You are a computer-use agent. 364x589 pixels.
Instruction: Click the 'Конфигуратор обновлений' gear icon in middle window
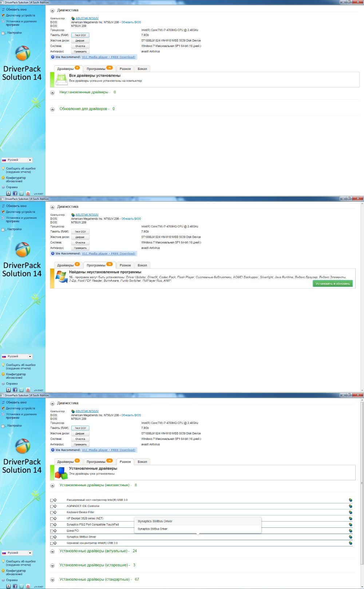pos(3,374)
